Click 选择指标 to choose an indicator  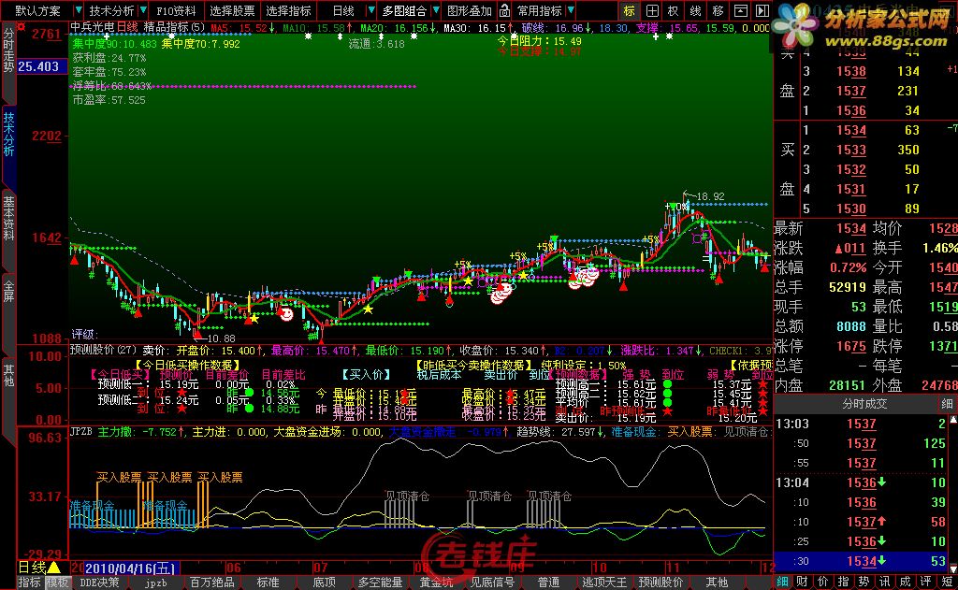click(x=288, y=10)
